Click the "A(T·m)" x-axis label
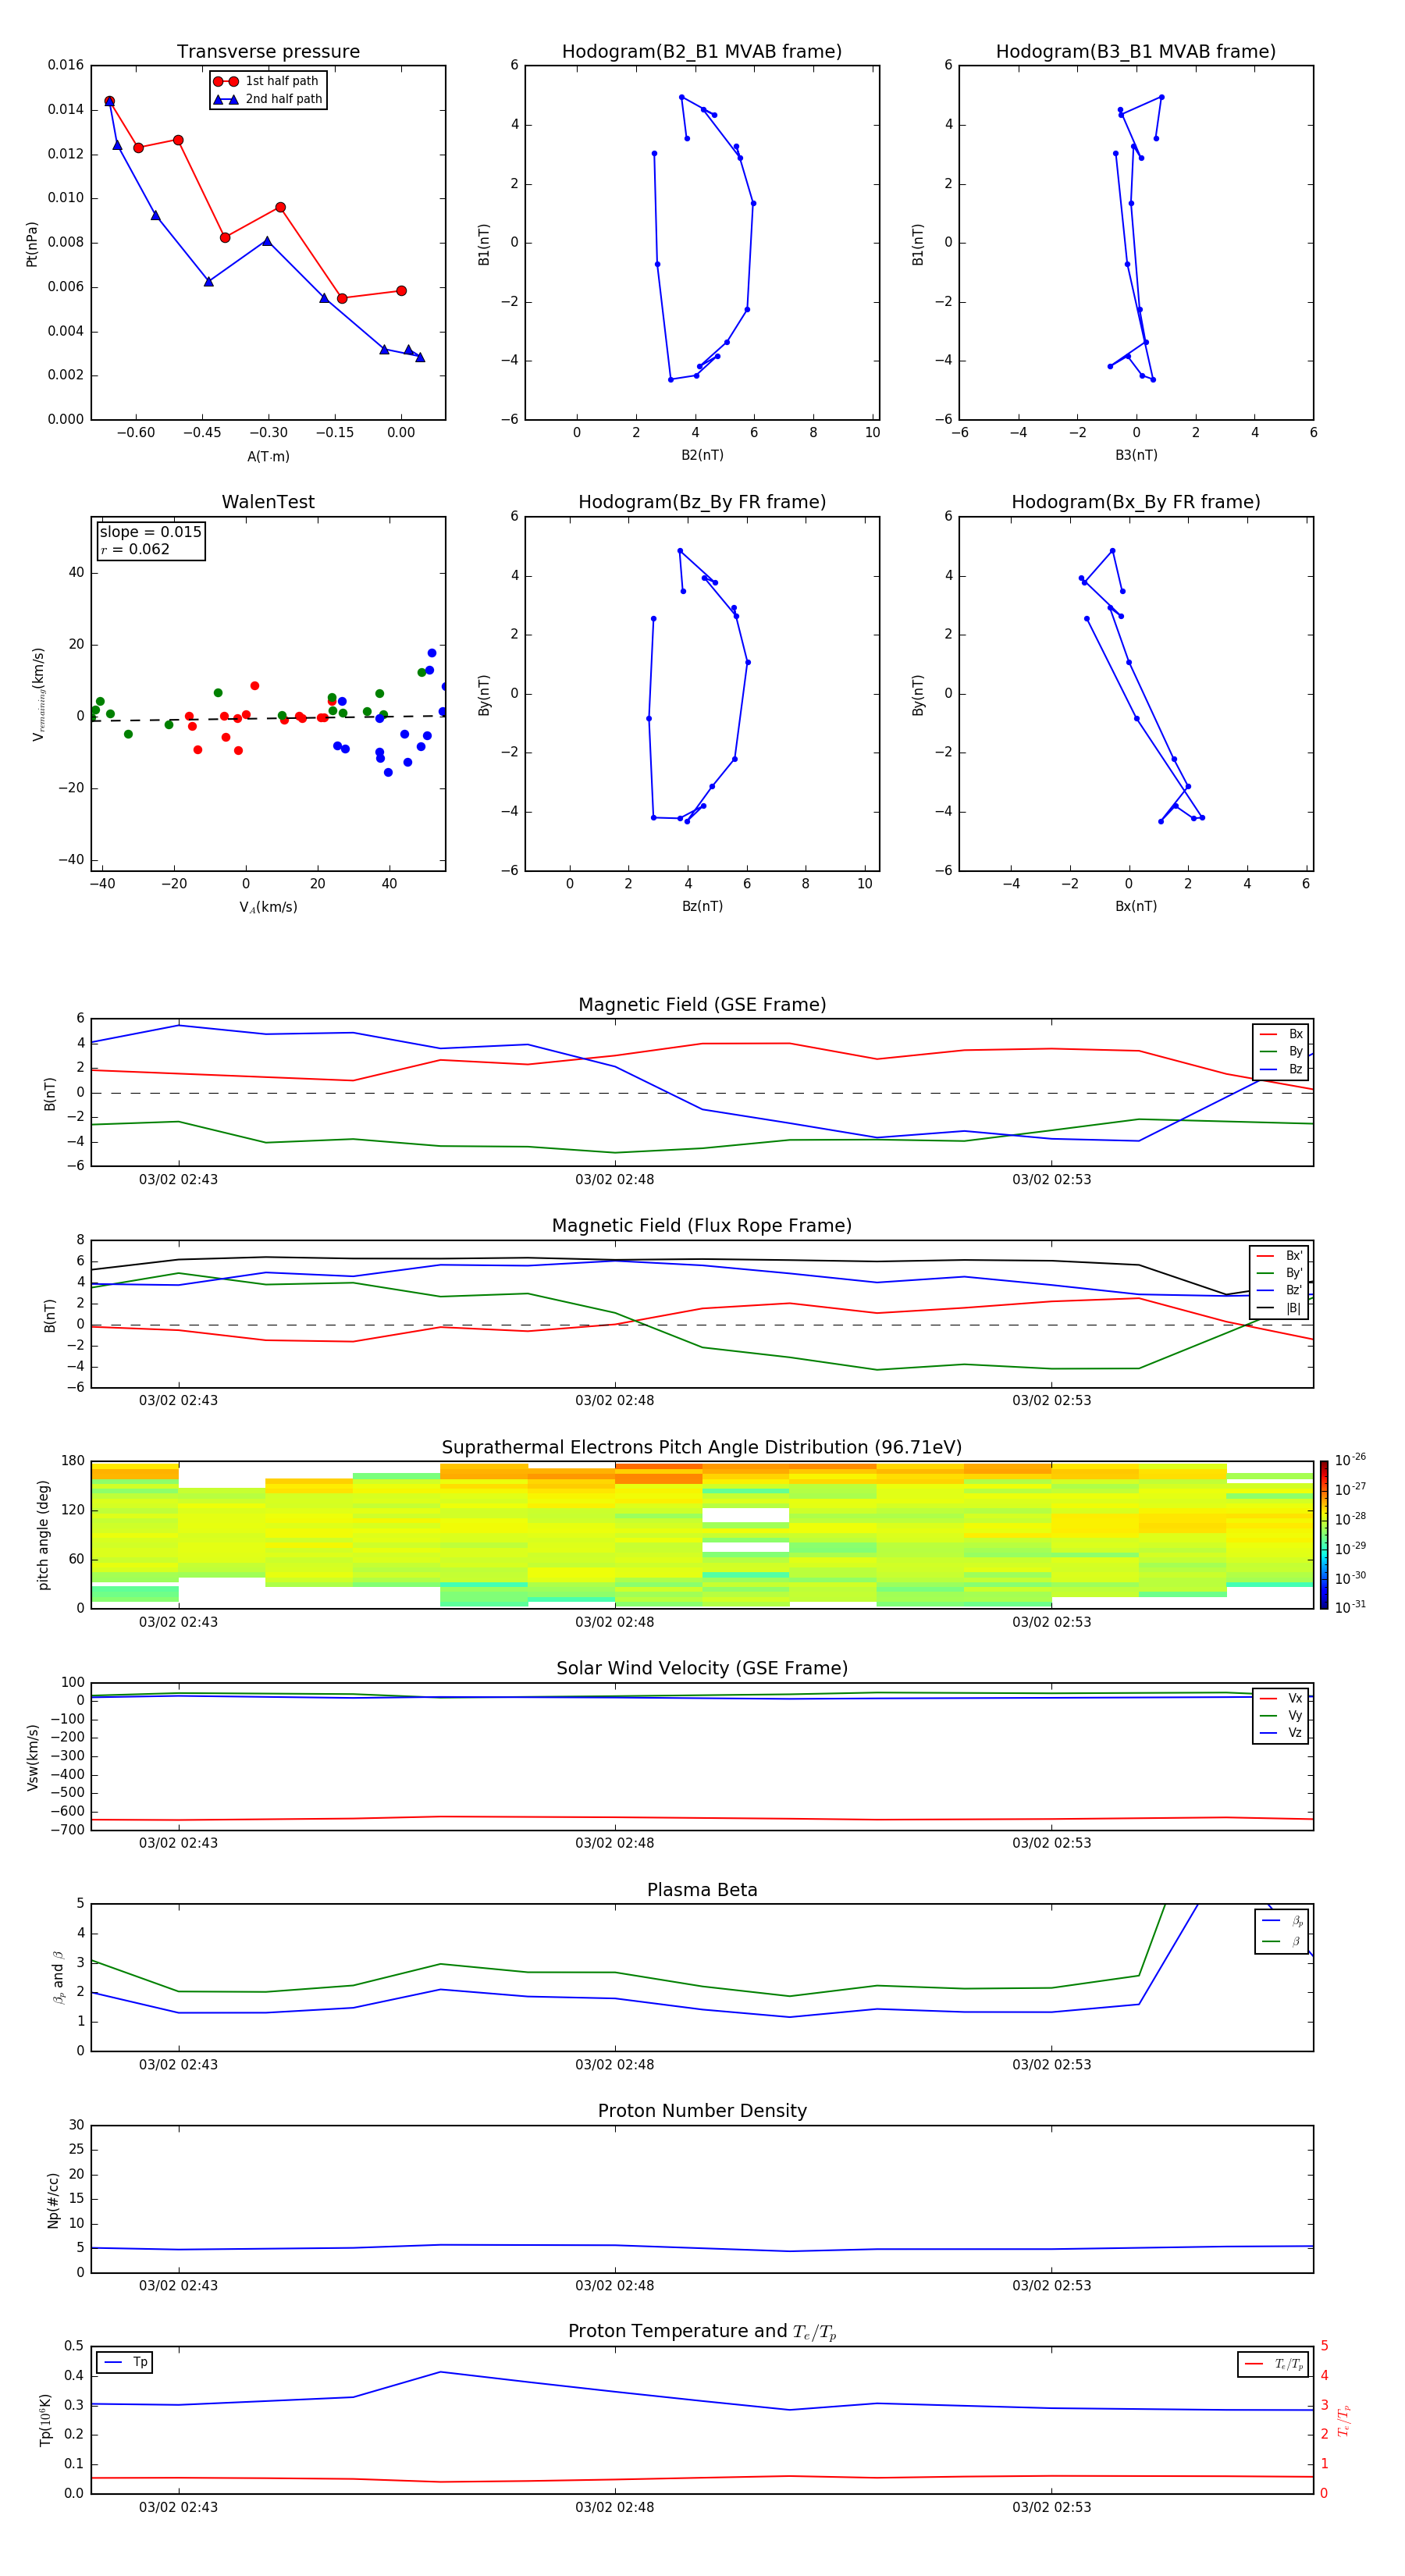The image size is (1405, 2576). (x=268, y=456)
